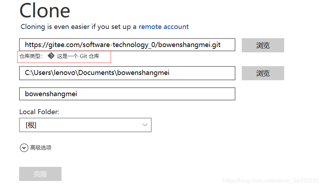Image resolution: width=322 pixels, height=187 pixels.
Task: Click the destination path field C:\Users\lenovo\Documents
Action: click(127, 73)
